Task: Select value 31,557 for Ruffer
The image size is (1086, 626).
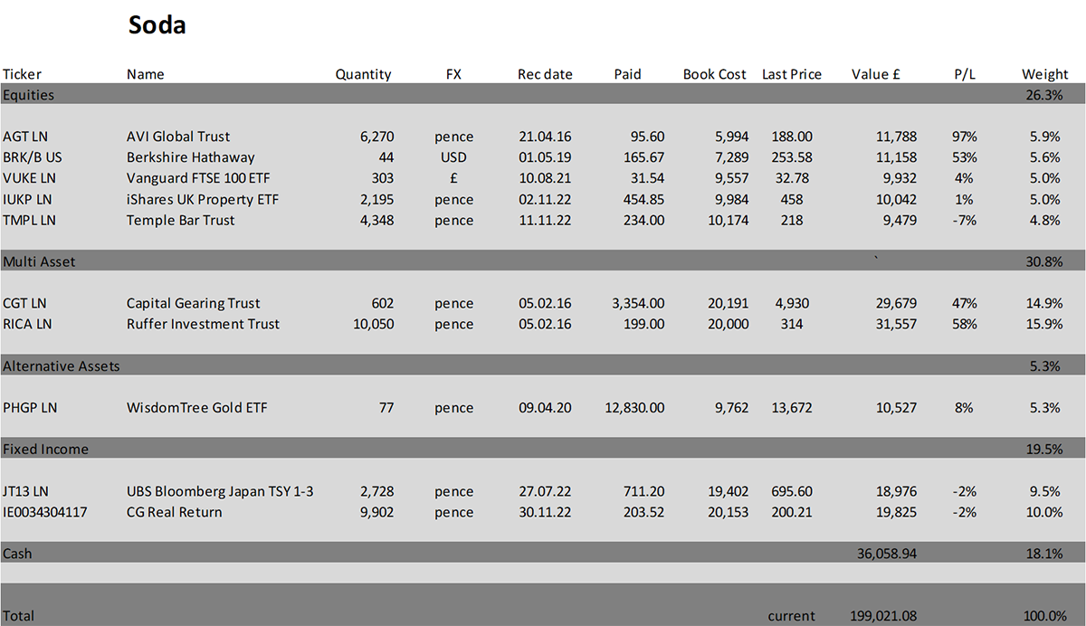Action: pos(895,324)
